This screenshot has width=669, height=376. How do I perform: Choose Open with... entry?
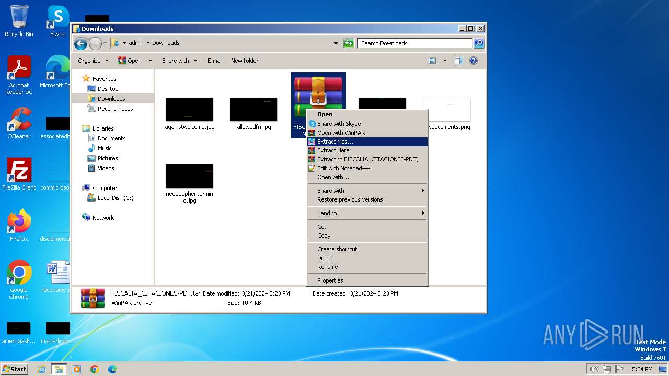[367, 177]
